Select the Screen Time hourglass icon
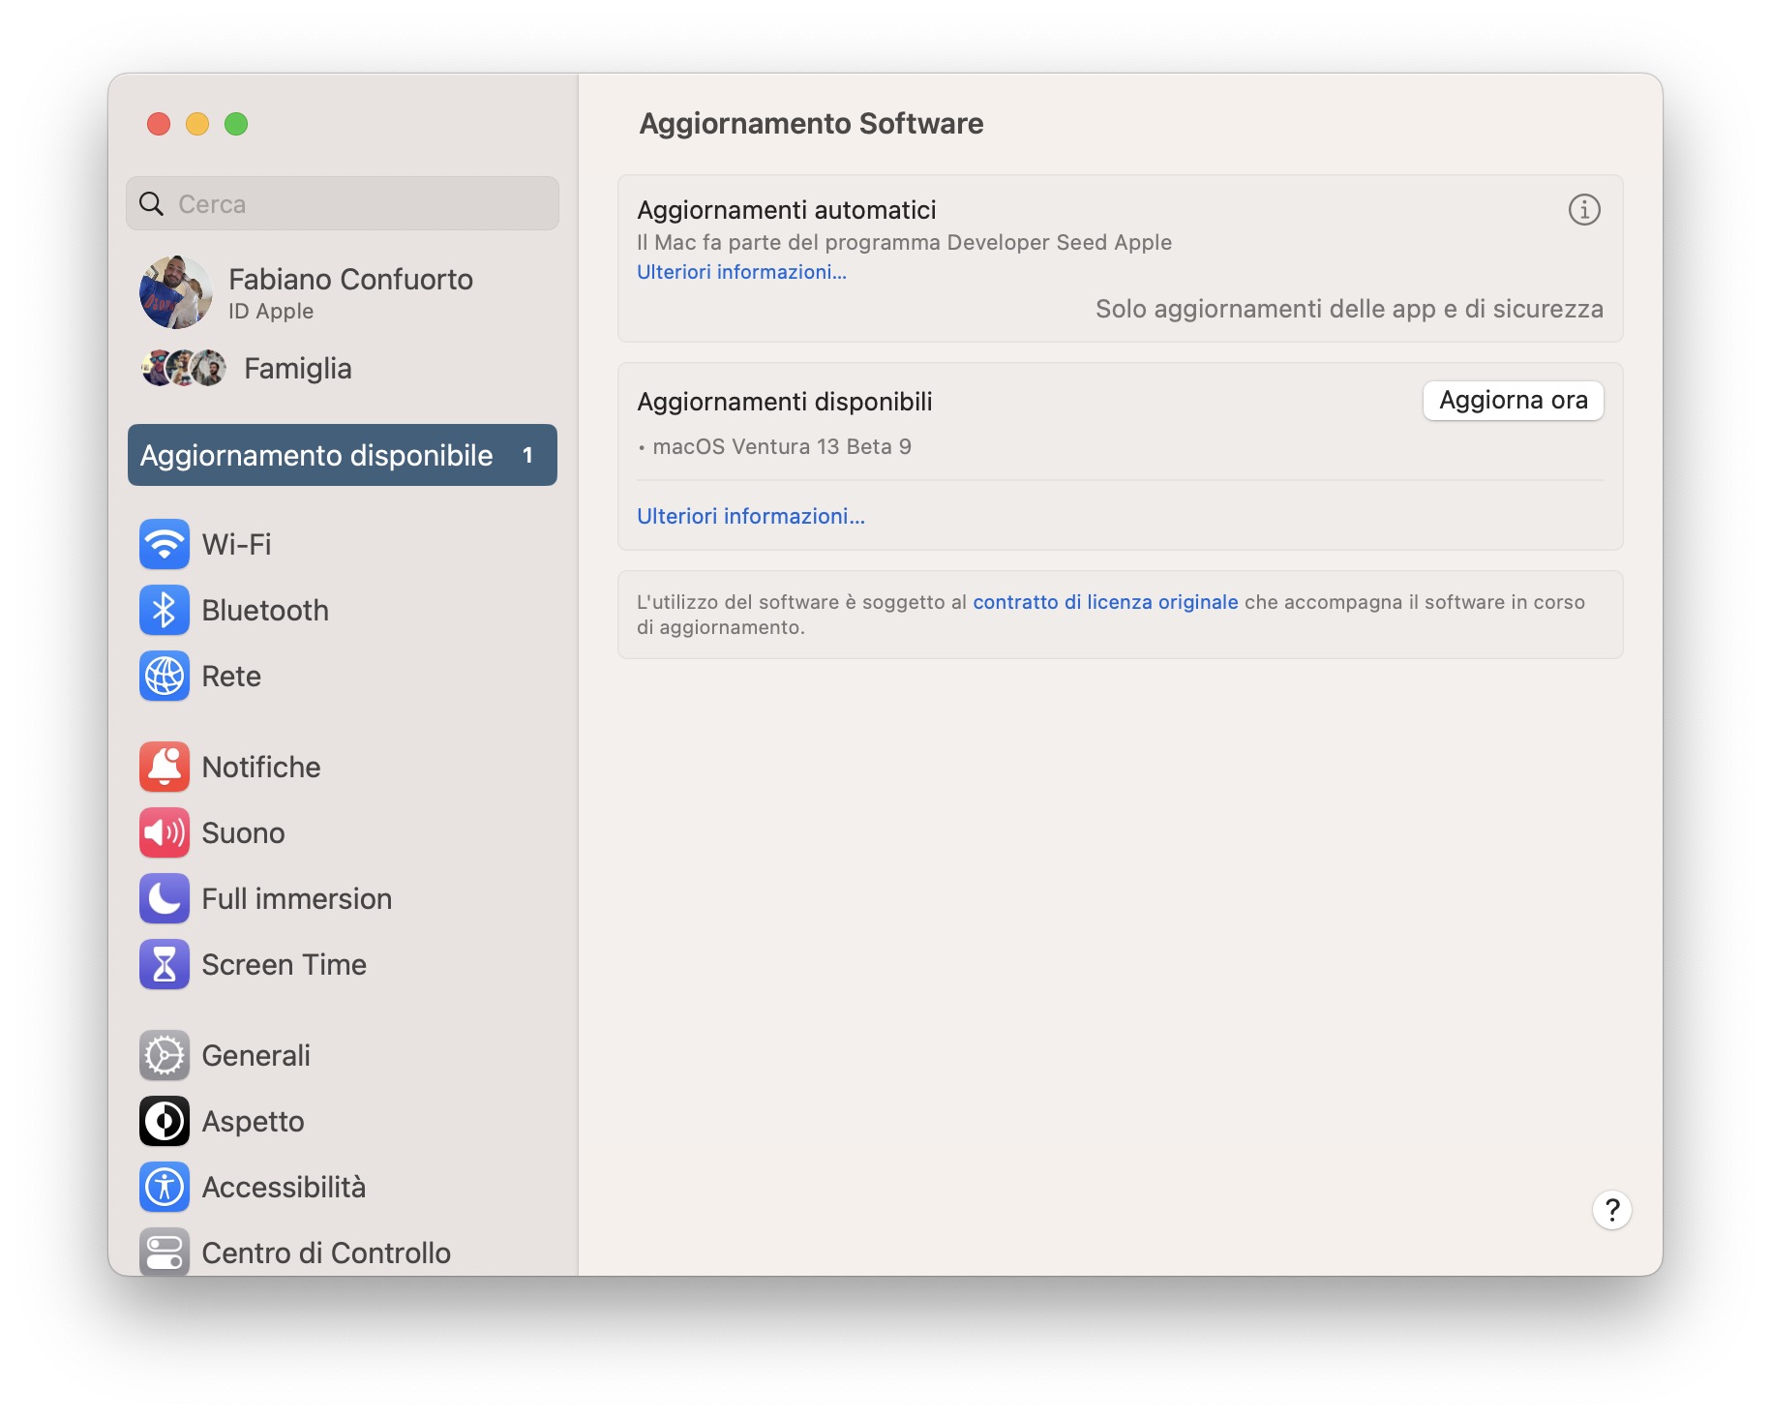This screenshot has height=1419, width=1771. (x=164, y=964)
